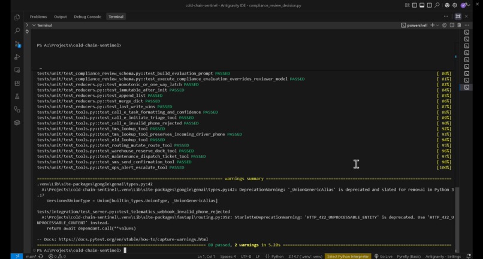Click test_ops_alert_escalate_tool PASSED line
This screenshot has height=259, width=483.
[x=111, y=167]
